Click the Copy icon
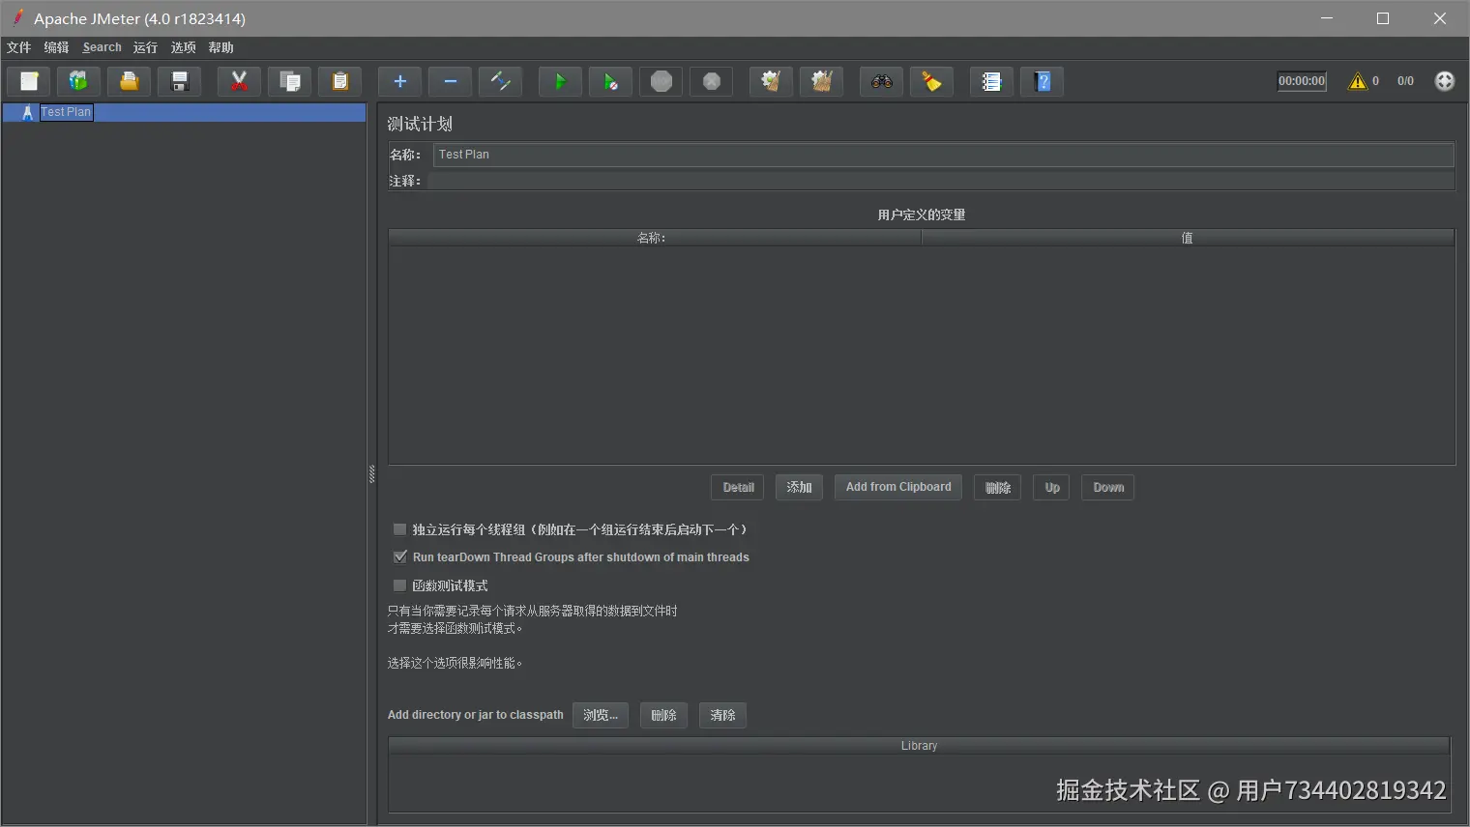Viewport: 1470px width, 827px height. [290, 82]
